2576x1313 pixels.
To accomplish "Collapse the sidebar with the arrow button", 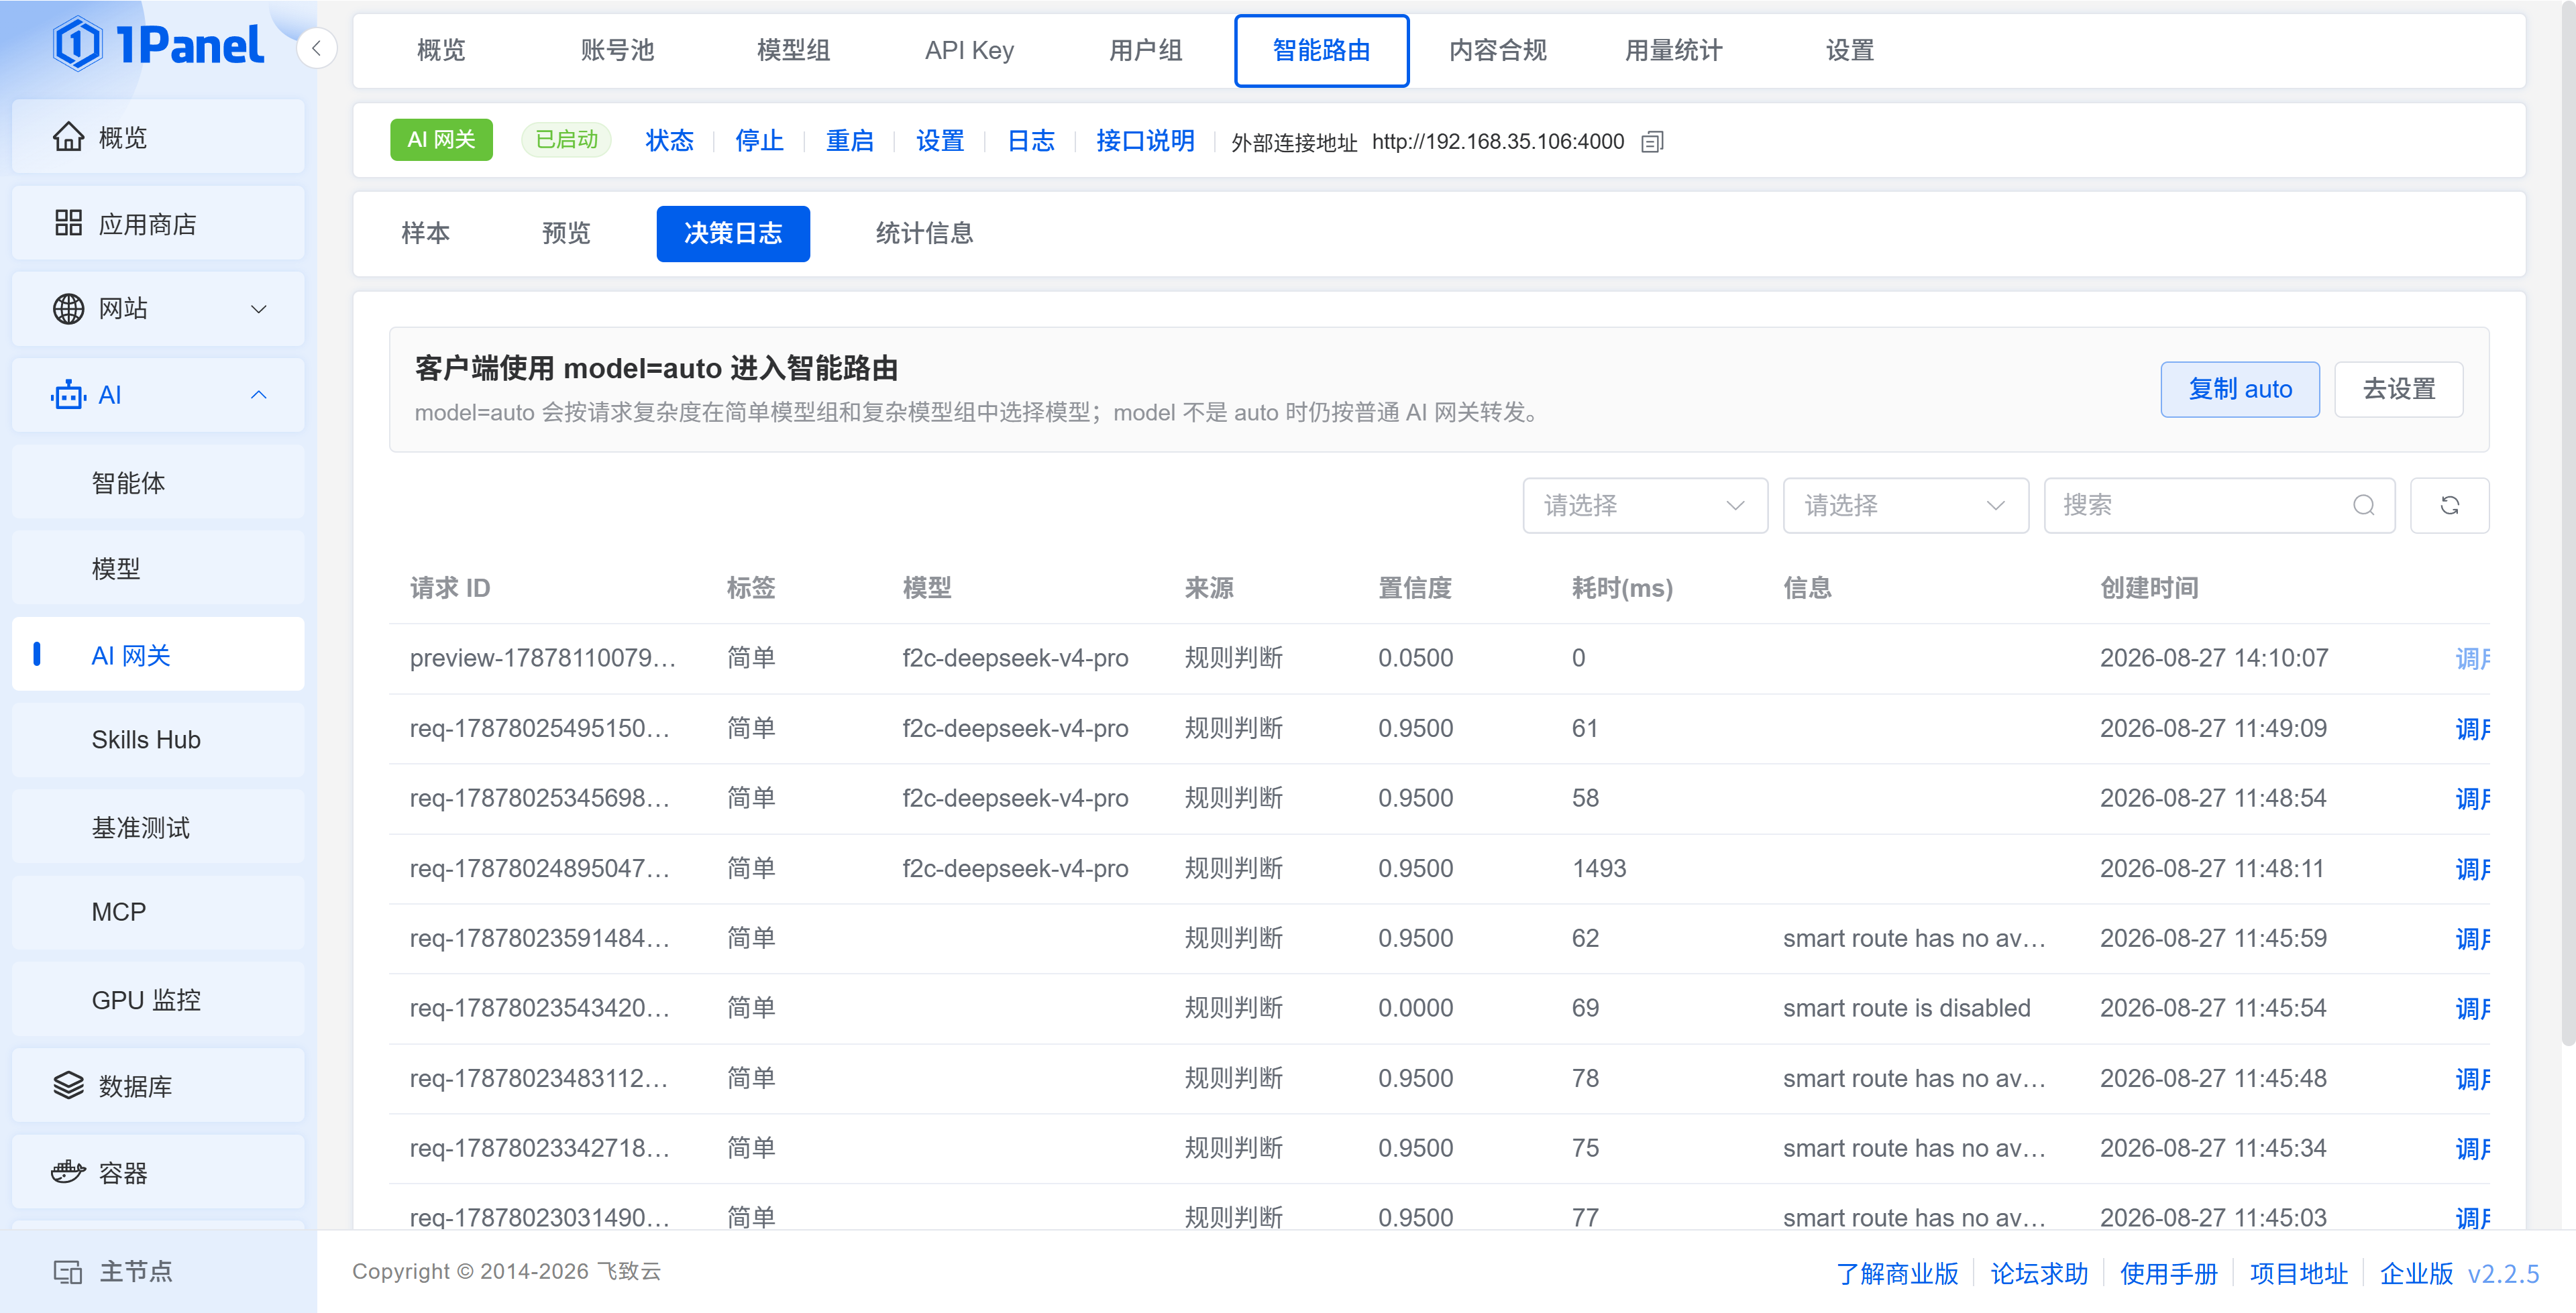I will click(316, 48).
